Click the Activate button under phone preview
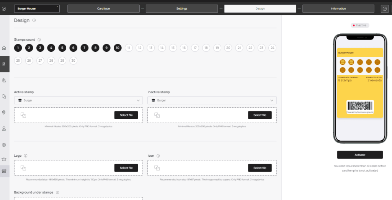The height and width of the screenshot is (200, 392). (x=360, y=155)
